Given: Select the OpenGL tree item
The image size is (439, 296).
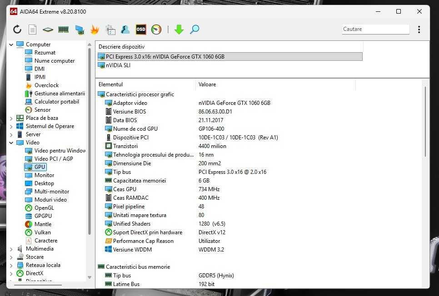Looking at the screenshot, I should point(44,208).
